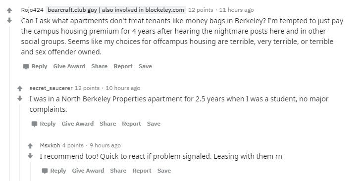Save Rojo424's comment
This screenshot has height=181, width=363.
tap(146, 66)
